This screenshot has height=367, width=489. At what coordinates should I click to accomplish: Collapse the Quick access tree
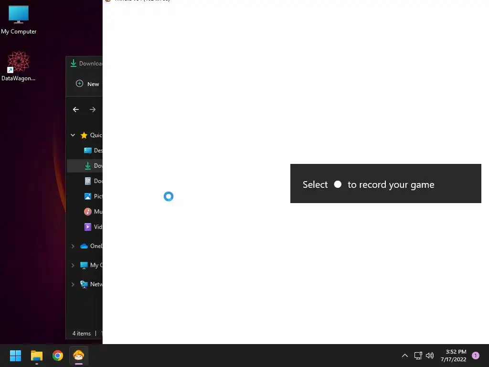(x=73, y=135)
